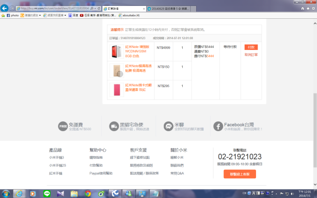Open the Facebook photo bookmark

(x=13, y=15)
